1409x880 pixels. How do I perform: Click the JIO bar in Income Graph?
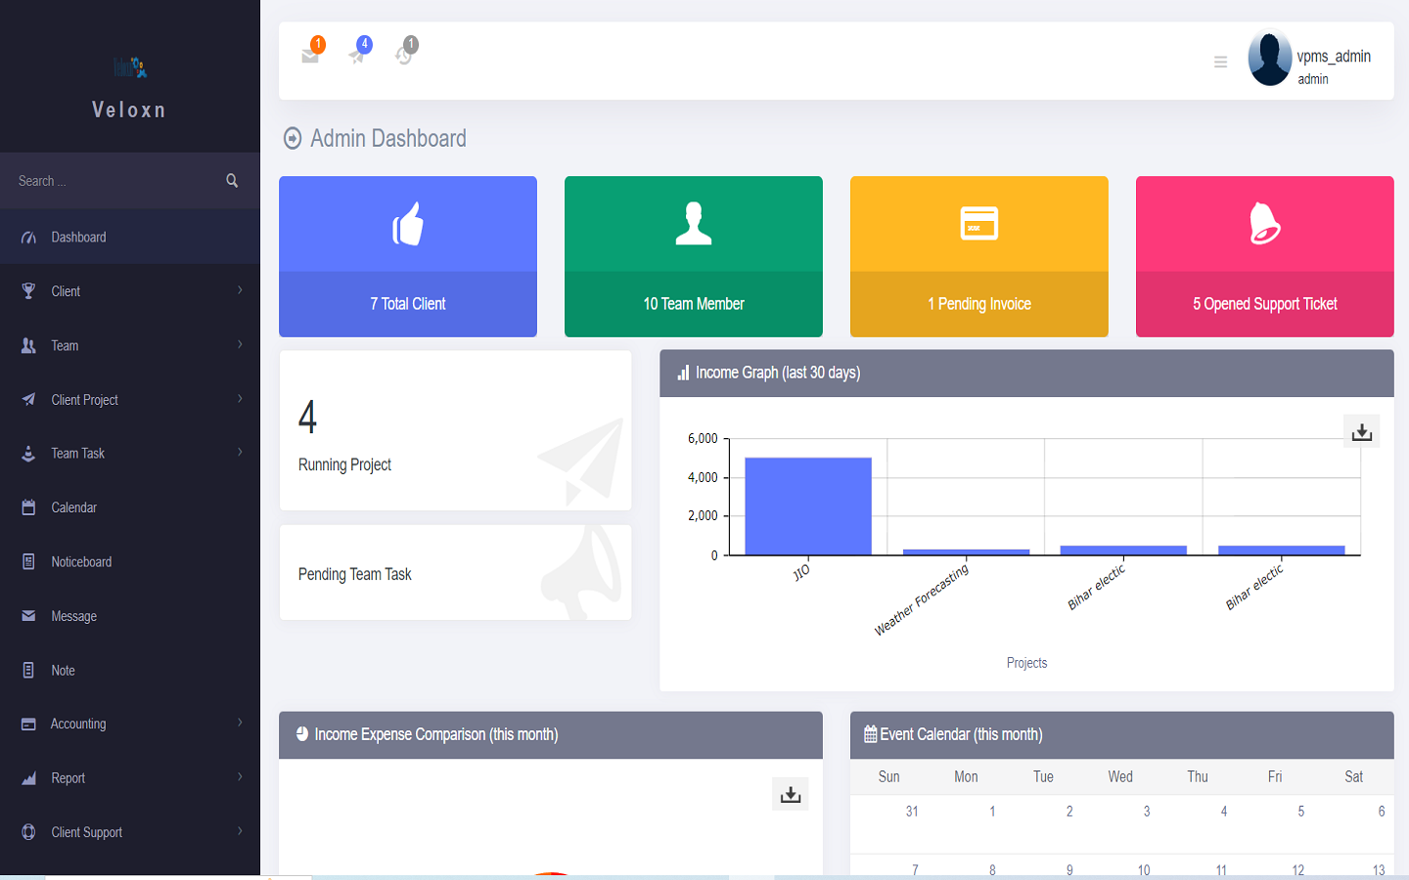[807, 504]
